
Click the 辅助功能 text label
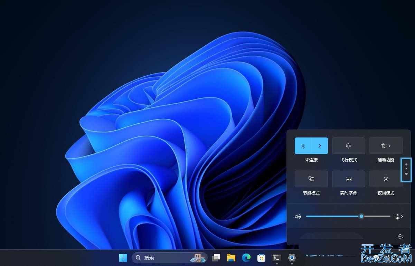click(x=386, y=160)
